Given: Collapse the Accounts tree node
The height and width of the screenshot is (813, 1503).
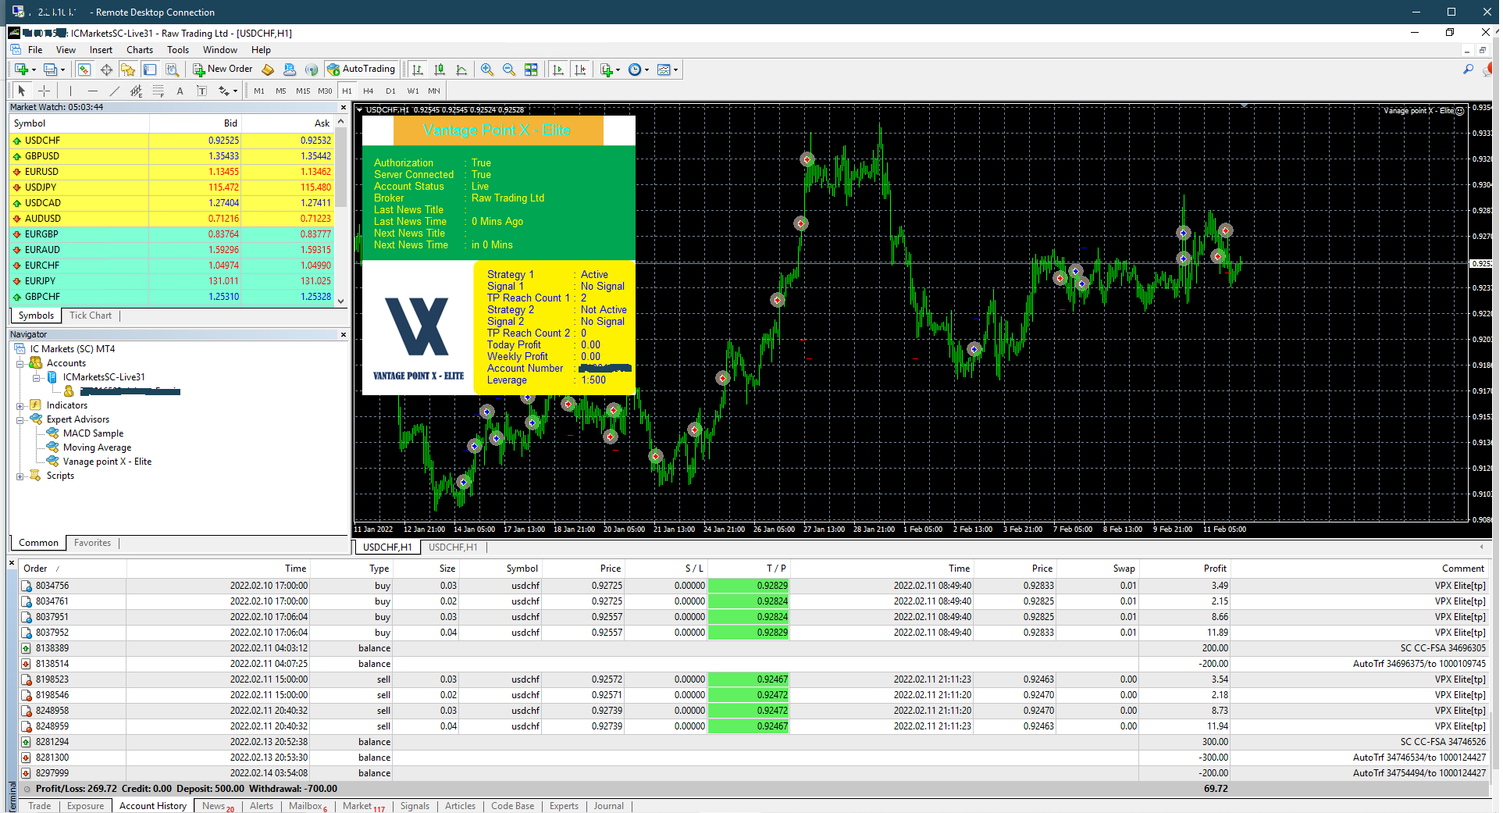Looking at the screenshot, I should click(20, 364).
